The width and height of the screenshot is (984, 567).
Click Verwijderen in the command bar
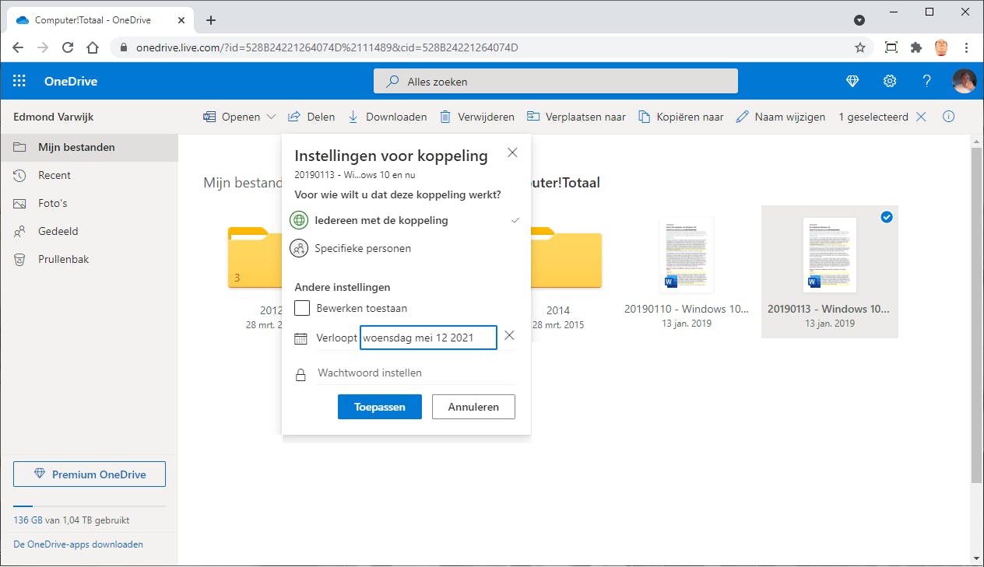(477, 117)
